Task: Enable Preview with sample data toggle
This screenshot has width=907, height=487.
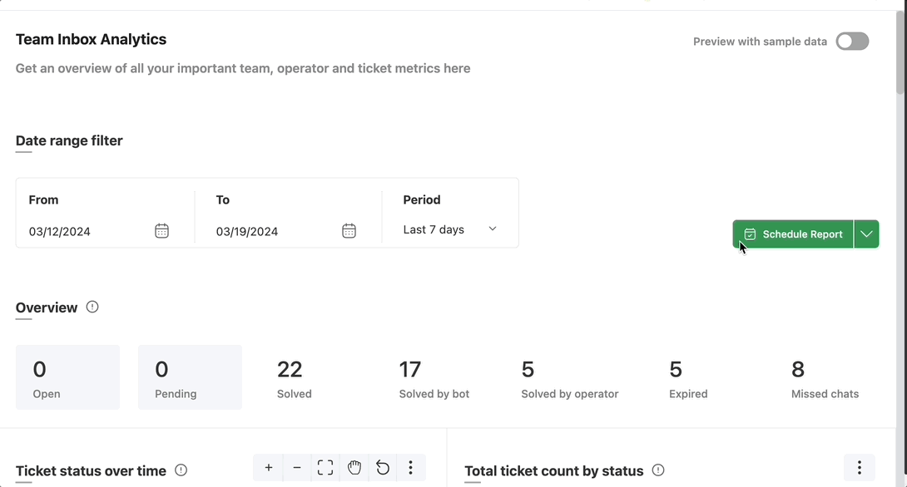Action: 852,42
